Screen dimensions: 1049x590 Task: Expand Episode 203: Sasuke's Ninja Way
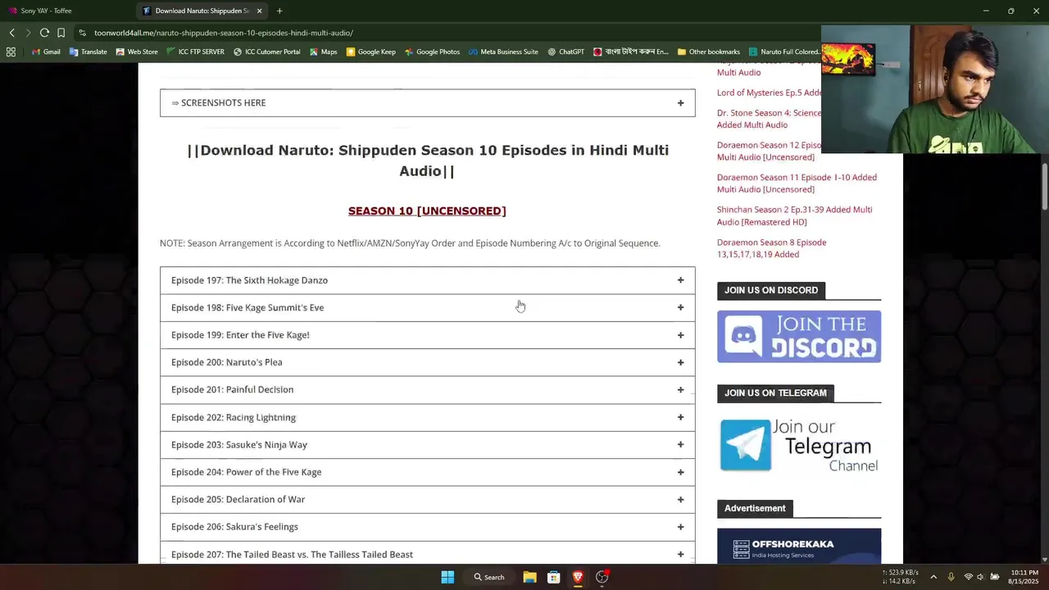tap(427, 444)
